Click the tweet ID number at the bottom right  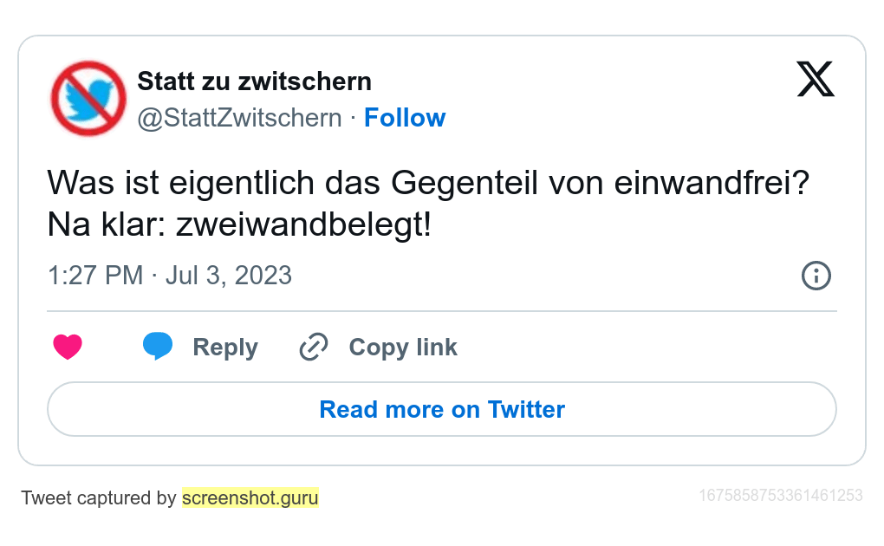[780, 496]
